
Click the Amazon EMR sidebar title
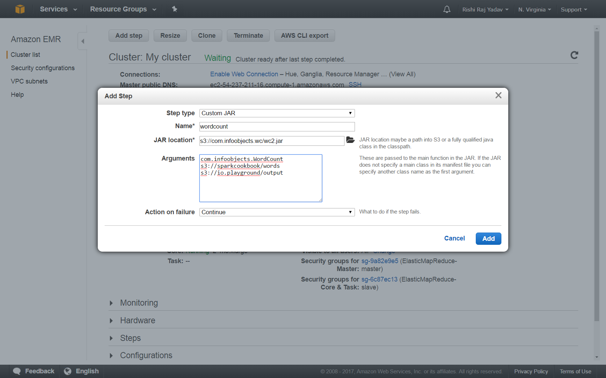(36, 39)
